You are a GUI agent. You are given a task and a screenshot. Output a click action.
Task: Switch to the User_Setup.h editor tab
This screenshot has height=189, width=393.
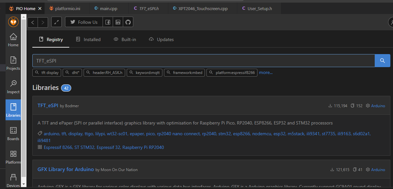(x=259, y=8)
